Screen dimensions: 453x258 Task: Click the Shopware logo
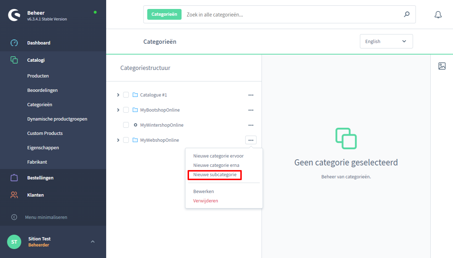(14, 15)
